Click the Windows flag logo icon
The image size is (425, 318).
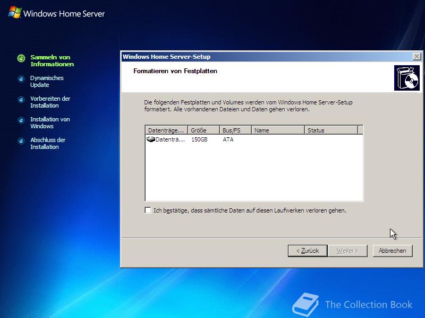(15, 12)
